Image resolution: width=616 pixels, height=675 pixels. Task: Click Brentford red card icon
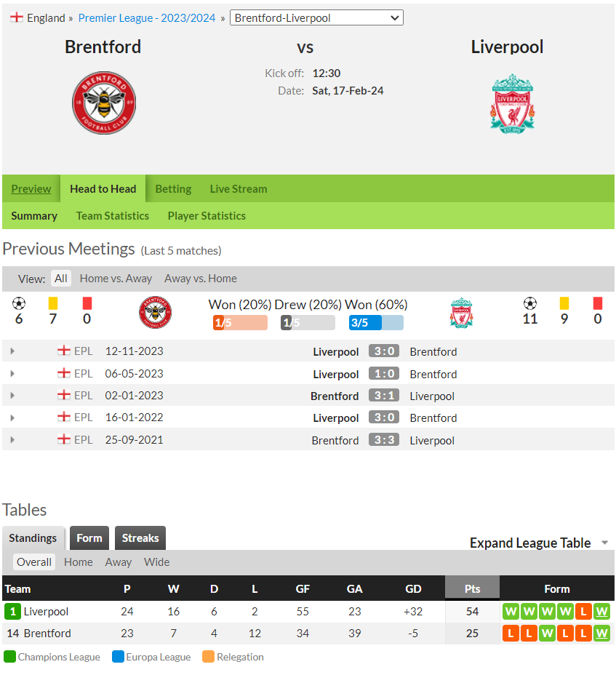click(x=87, y=303)
